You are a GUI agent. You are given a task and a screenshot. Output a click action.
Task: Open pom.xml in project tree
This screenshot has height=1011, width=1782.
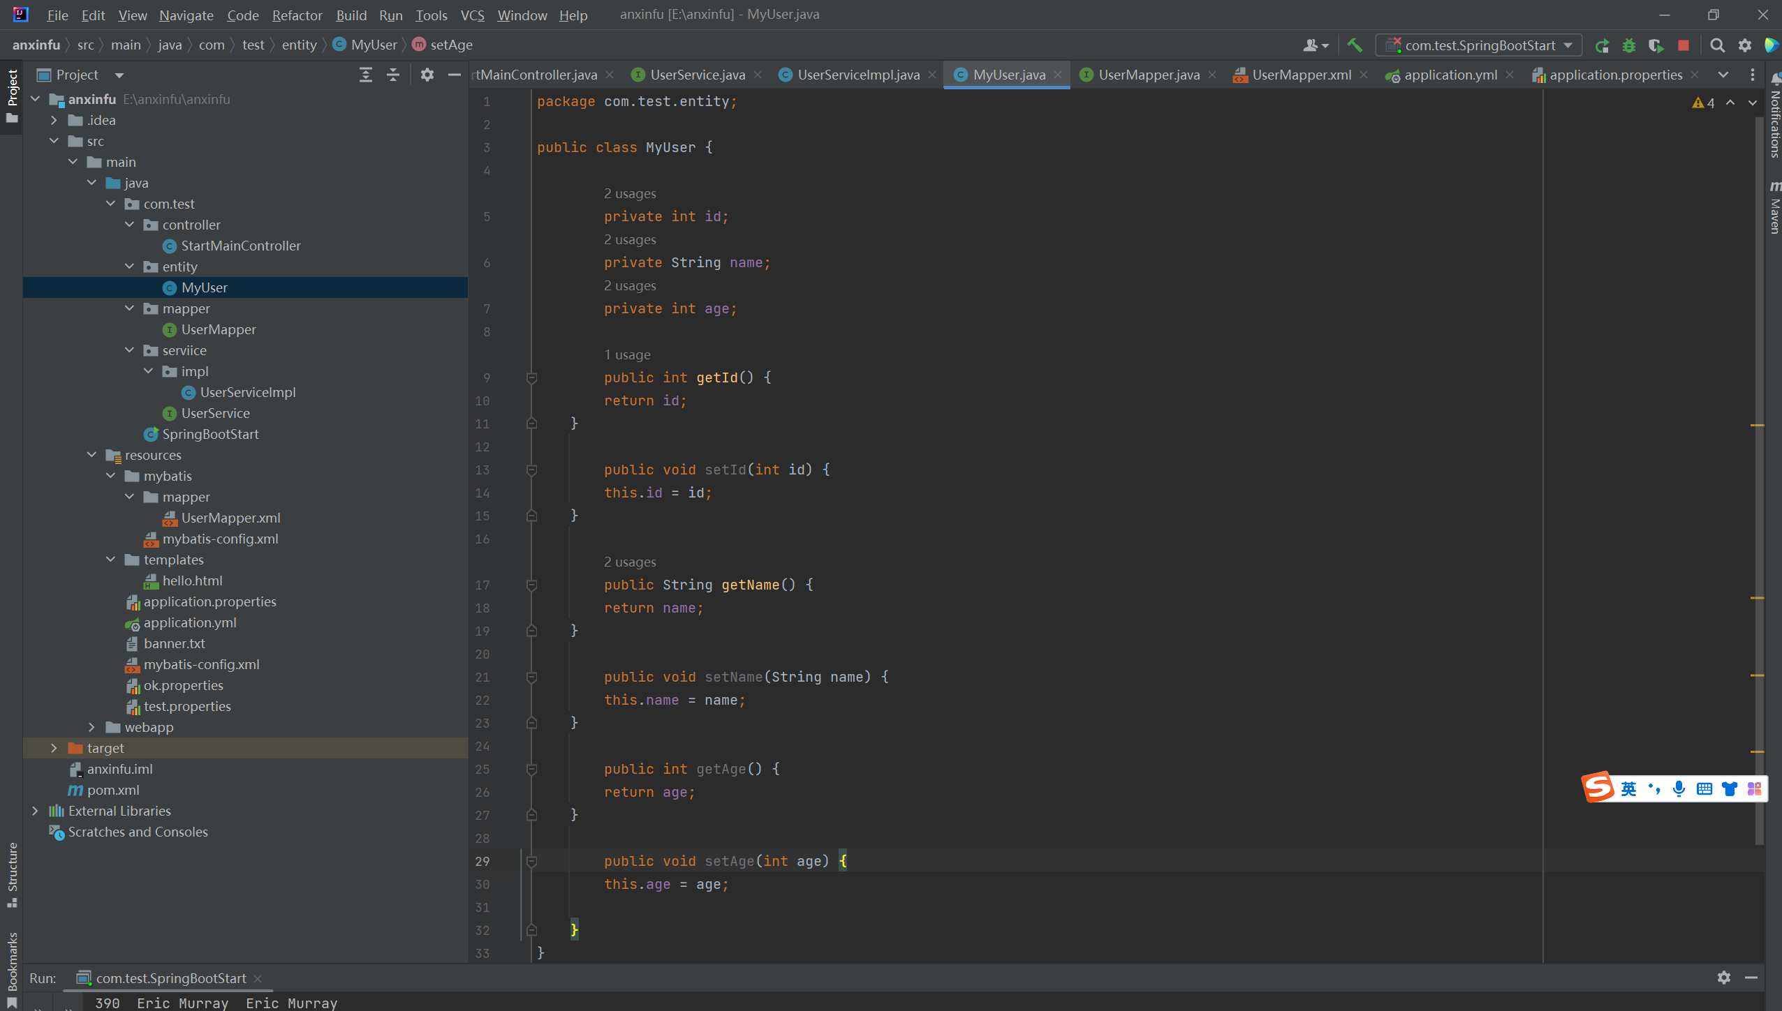tap(113, 790)
